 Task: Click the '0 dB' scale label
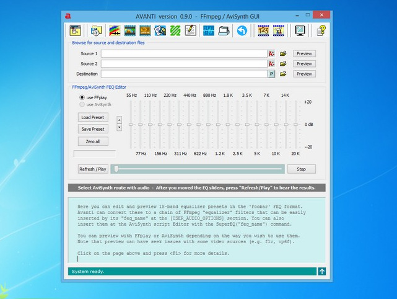point(308,125)
